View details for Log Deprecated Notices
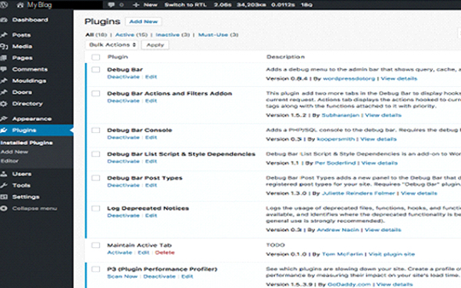 [x=383, y=230]
